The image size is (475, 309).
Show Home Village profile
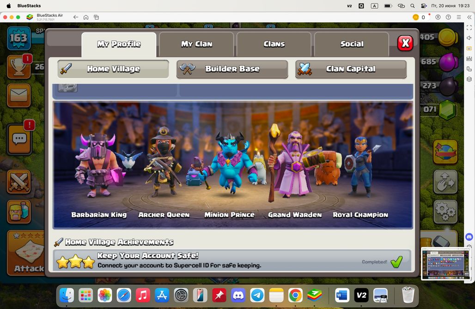coord(113,69)
